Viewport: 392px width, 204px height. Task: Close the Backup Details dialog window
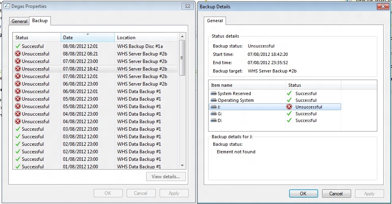(x=382, y=6)
